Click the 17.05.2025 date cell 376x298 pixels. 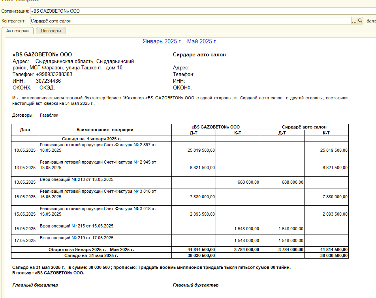click(25, 240)
